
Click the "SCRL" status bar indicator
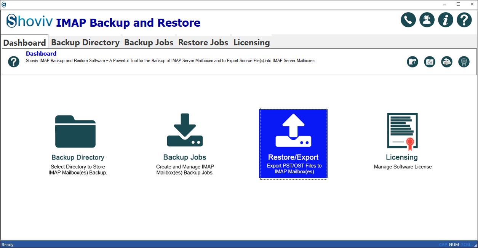click(466, 245)
